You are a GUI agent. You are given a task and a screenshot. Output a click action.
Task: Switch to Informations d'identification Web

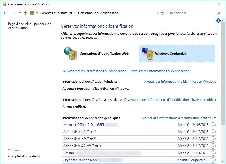tap(103, 54)
